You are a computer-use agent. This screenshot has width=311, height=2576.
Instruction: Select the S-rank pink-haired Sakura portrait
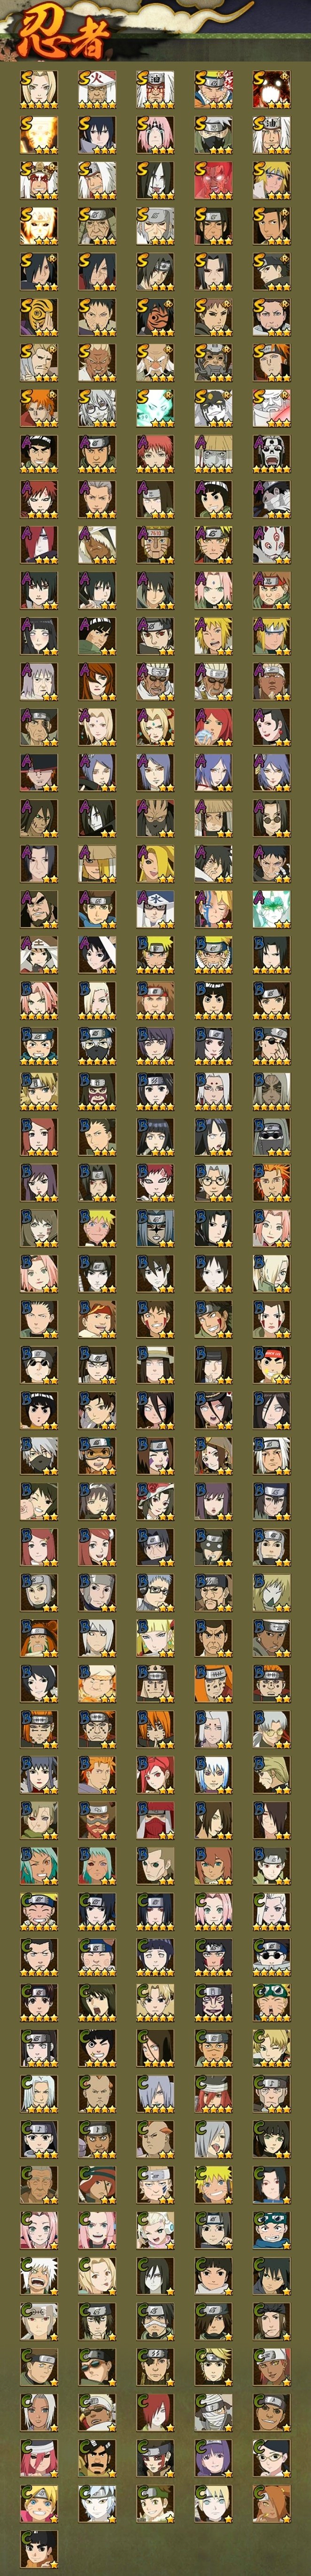pyautogui.click(x=155, y=135)
